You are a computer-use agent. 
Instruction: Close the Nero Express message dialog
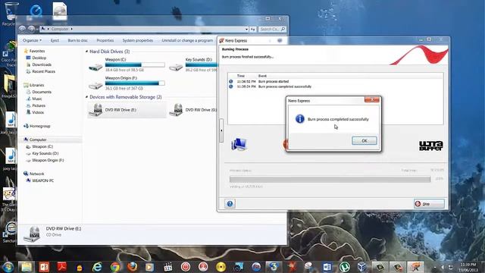pos(372,99)
